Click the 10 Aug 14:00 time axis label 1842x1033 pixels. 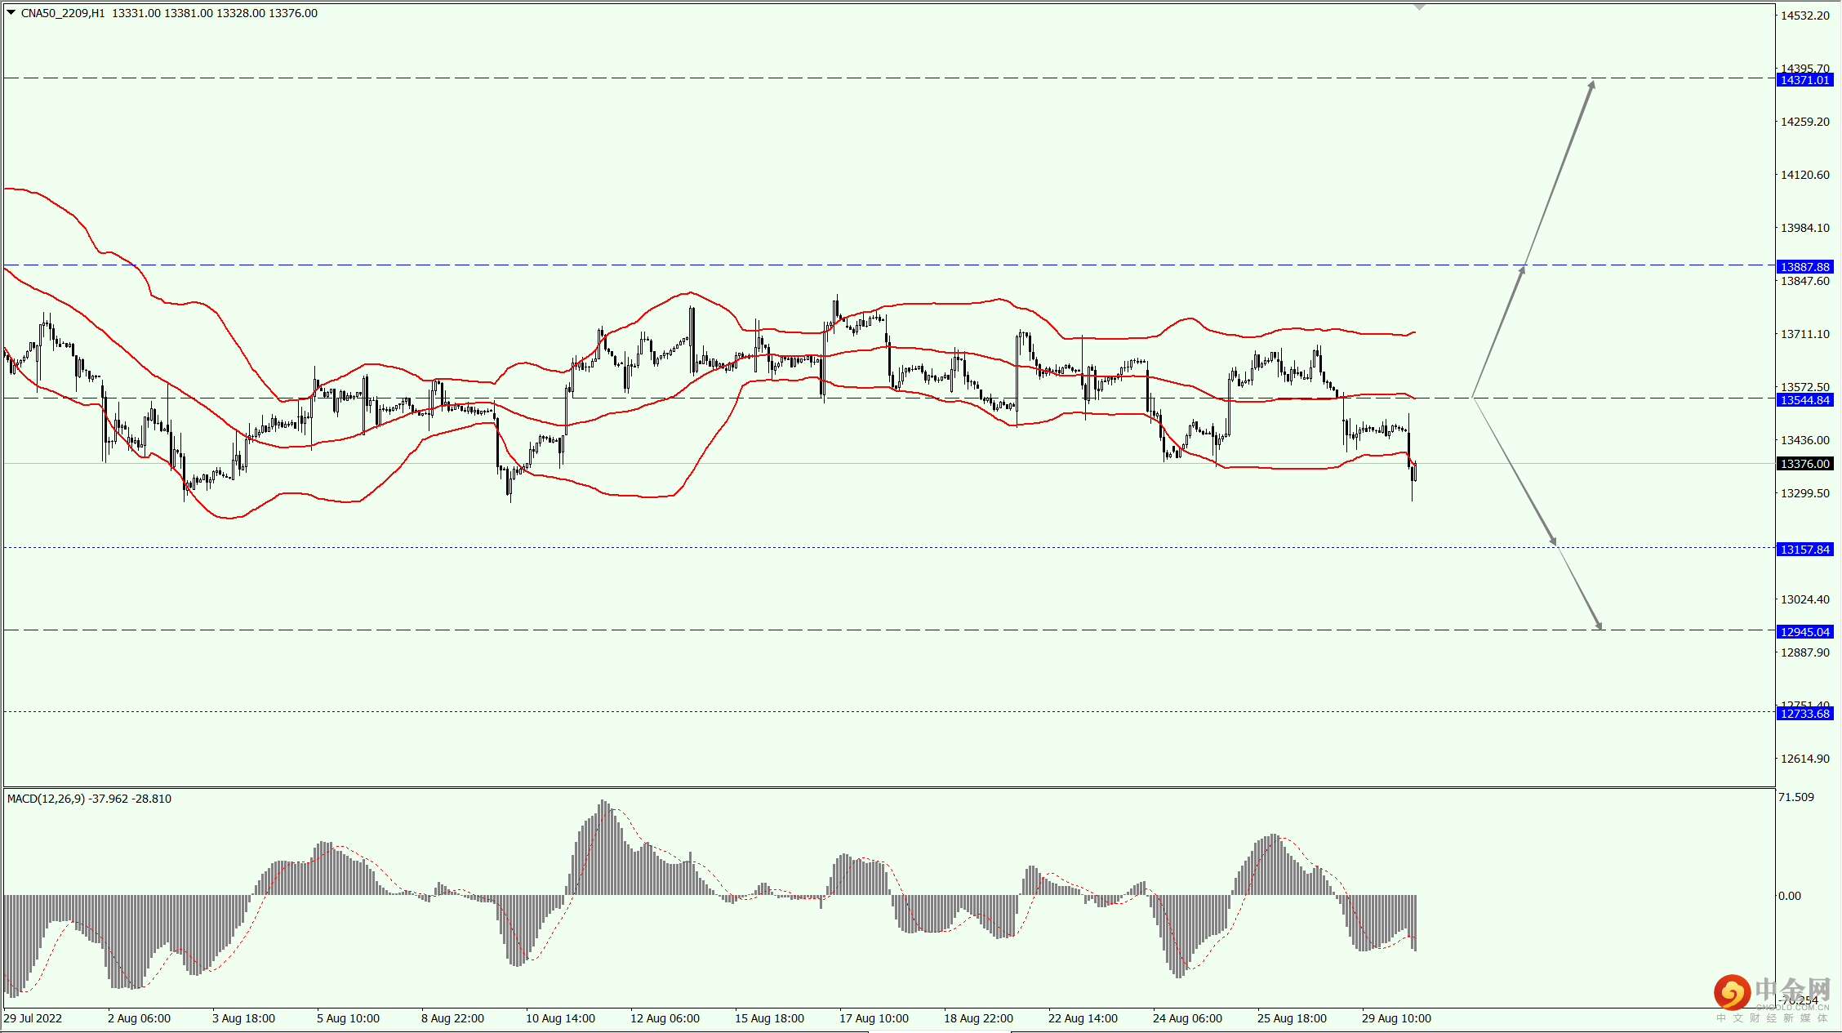click(x=560, y=1018)
